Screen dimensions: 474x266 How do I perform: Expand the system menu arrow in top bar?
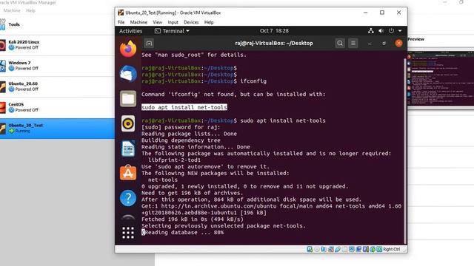pos(400,31)
